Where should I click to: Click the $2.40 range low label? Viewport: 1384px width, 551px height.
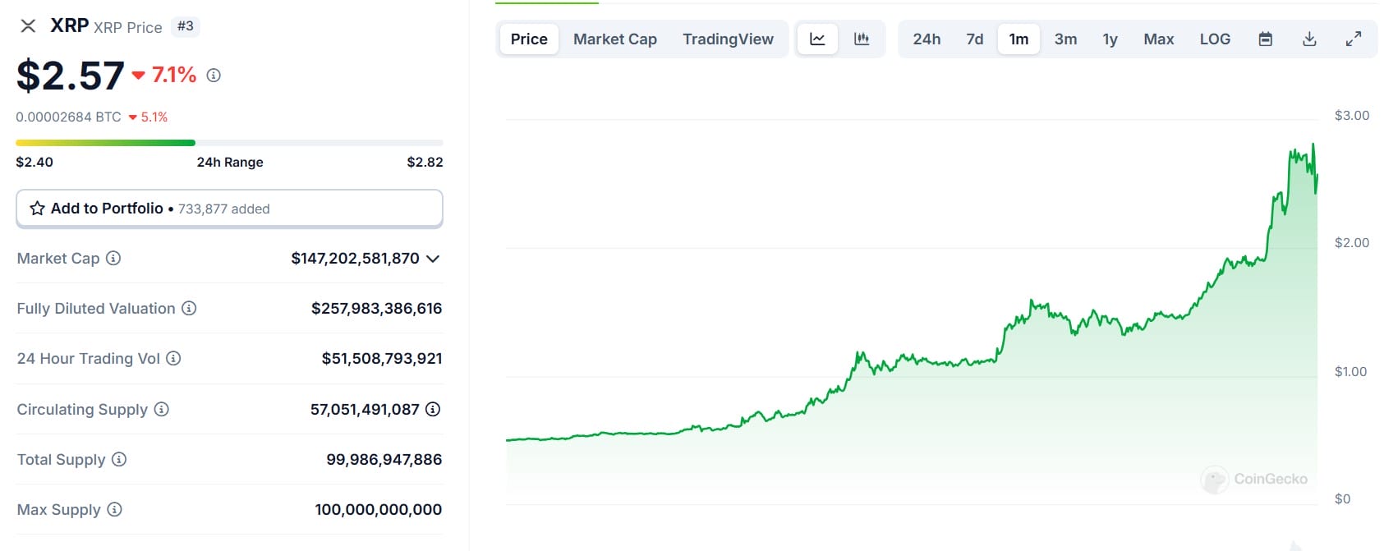point(34,163)
